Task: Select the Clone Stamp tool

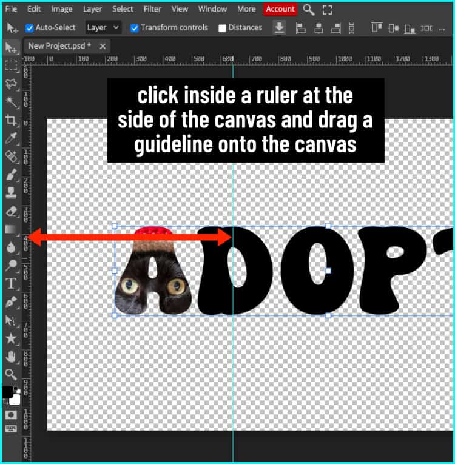Action: coord(11,193)
